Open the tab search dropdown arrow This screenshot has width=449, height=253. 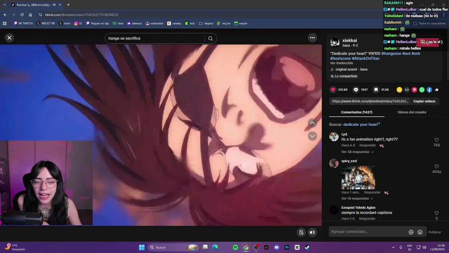click(4, 5)
